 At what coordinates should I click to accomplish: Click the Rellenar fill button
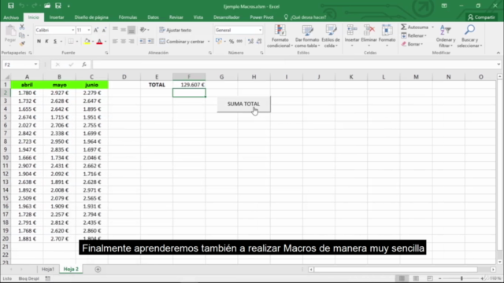(414, 35)
